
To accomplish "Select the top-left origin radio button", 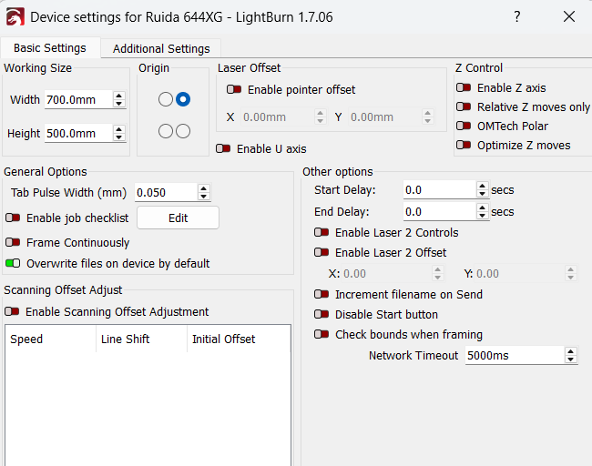I will coord(166,99).
